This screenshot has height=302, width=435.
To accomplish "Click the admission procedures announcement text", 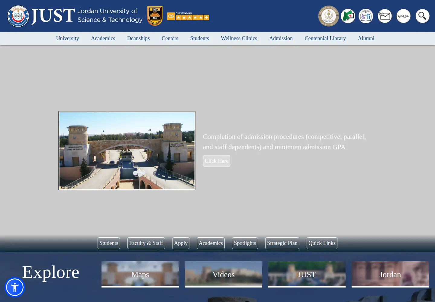I will click(x=284, y=142).
